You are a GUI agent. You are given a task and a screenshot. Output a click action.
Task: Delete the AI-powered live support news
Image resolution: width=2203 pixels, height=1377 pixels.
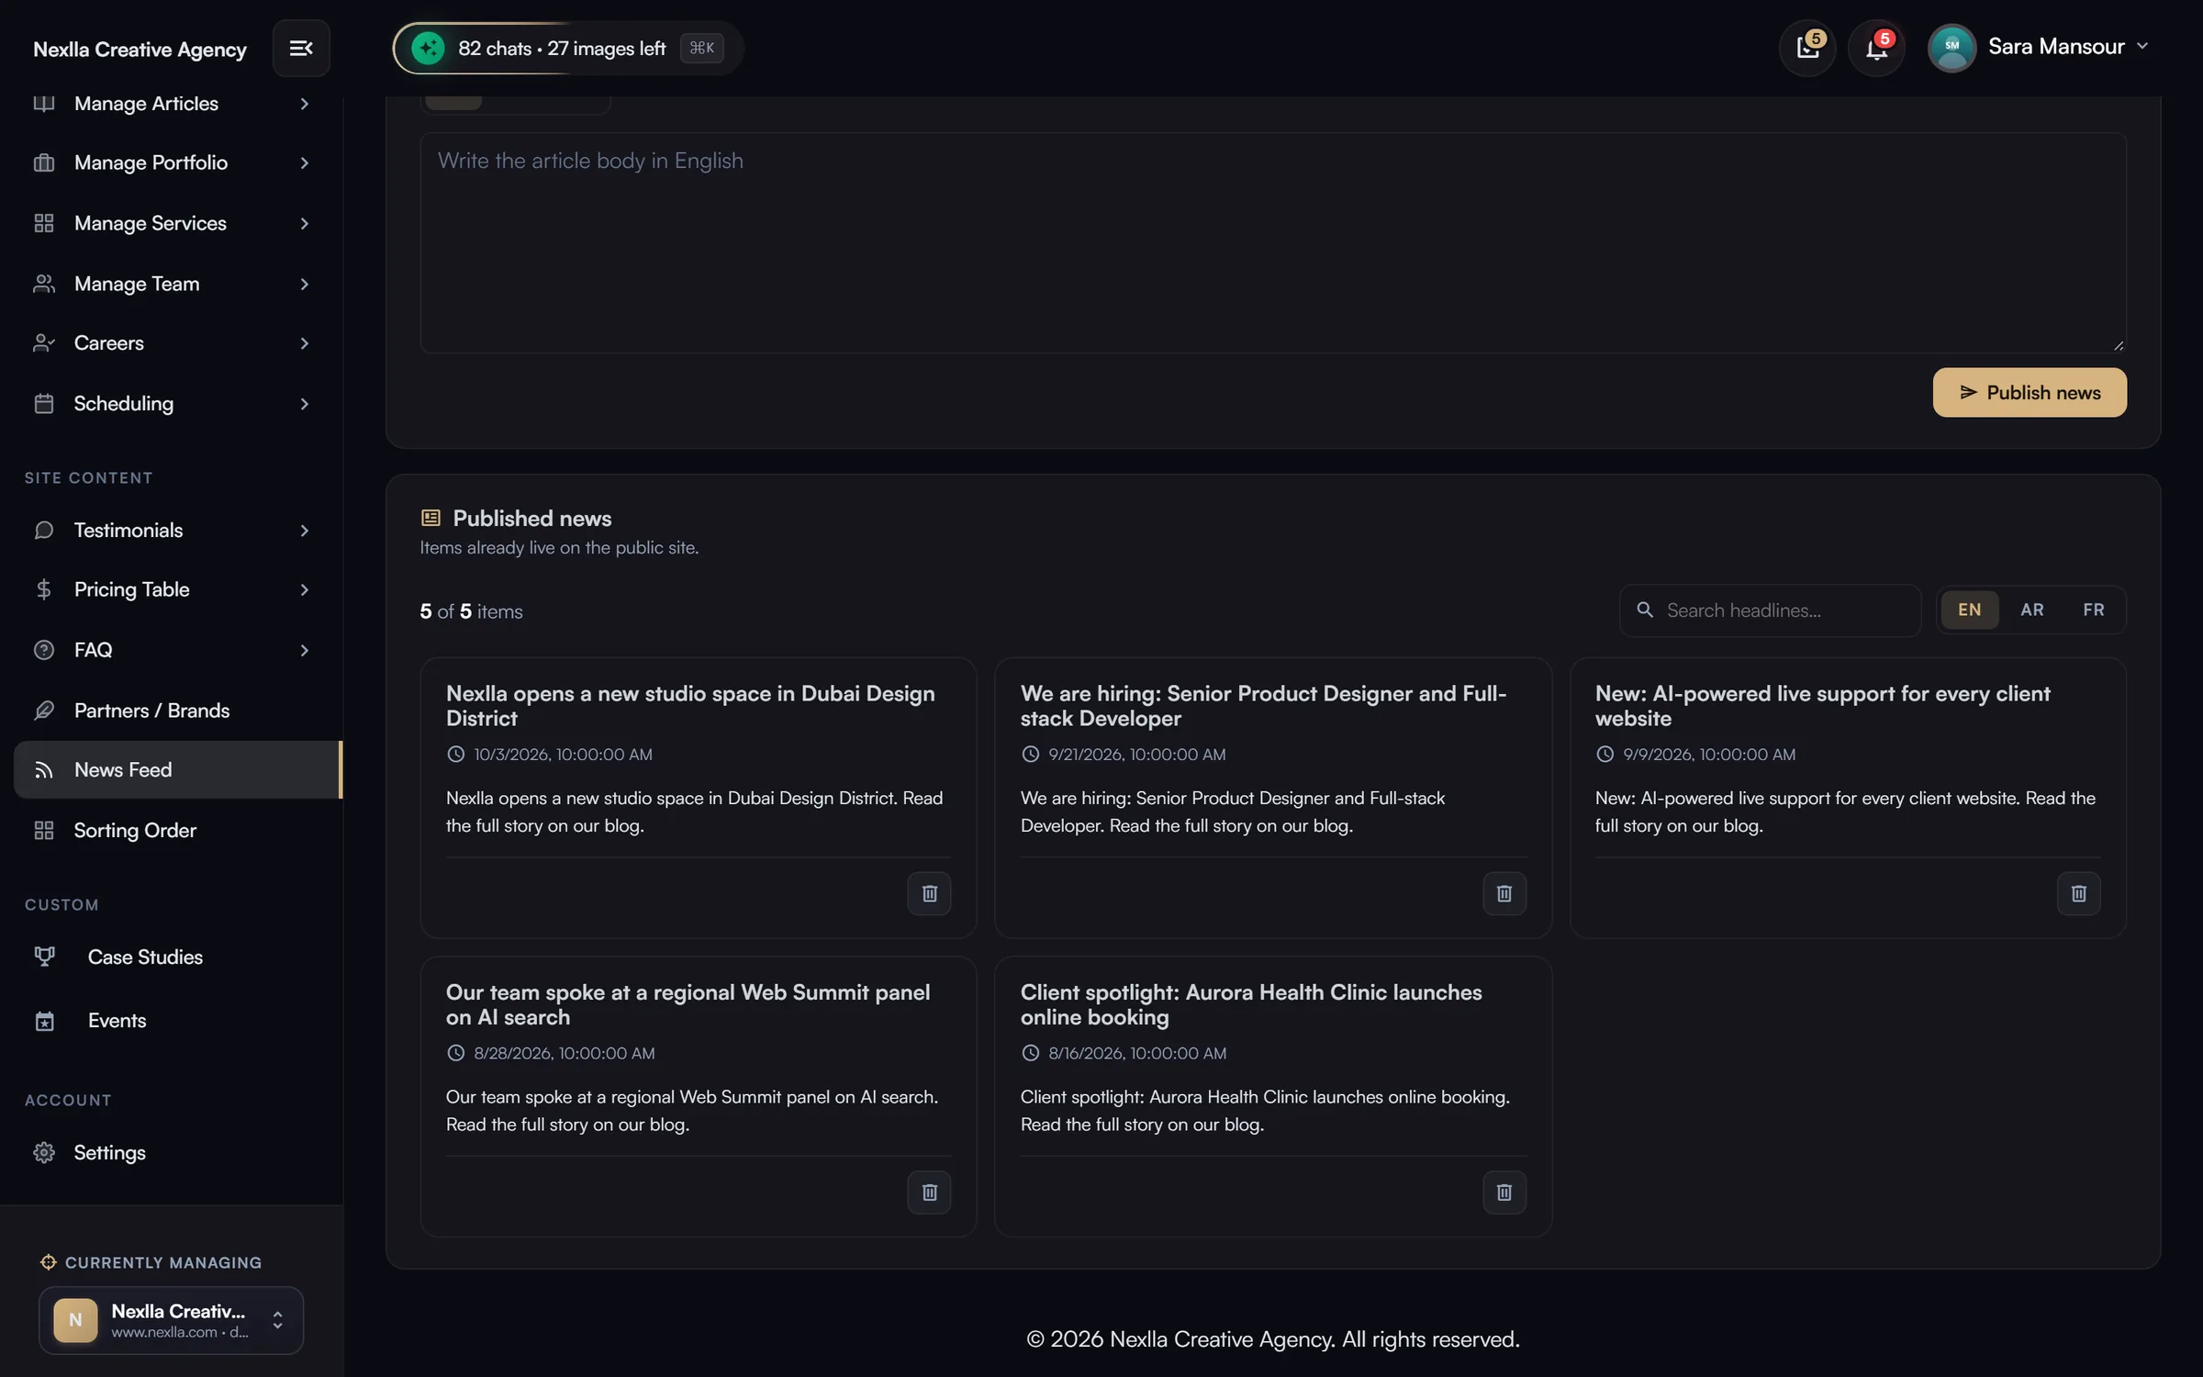pos(2078,893)
